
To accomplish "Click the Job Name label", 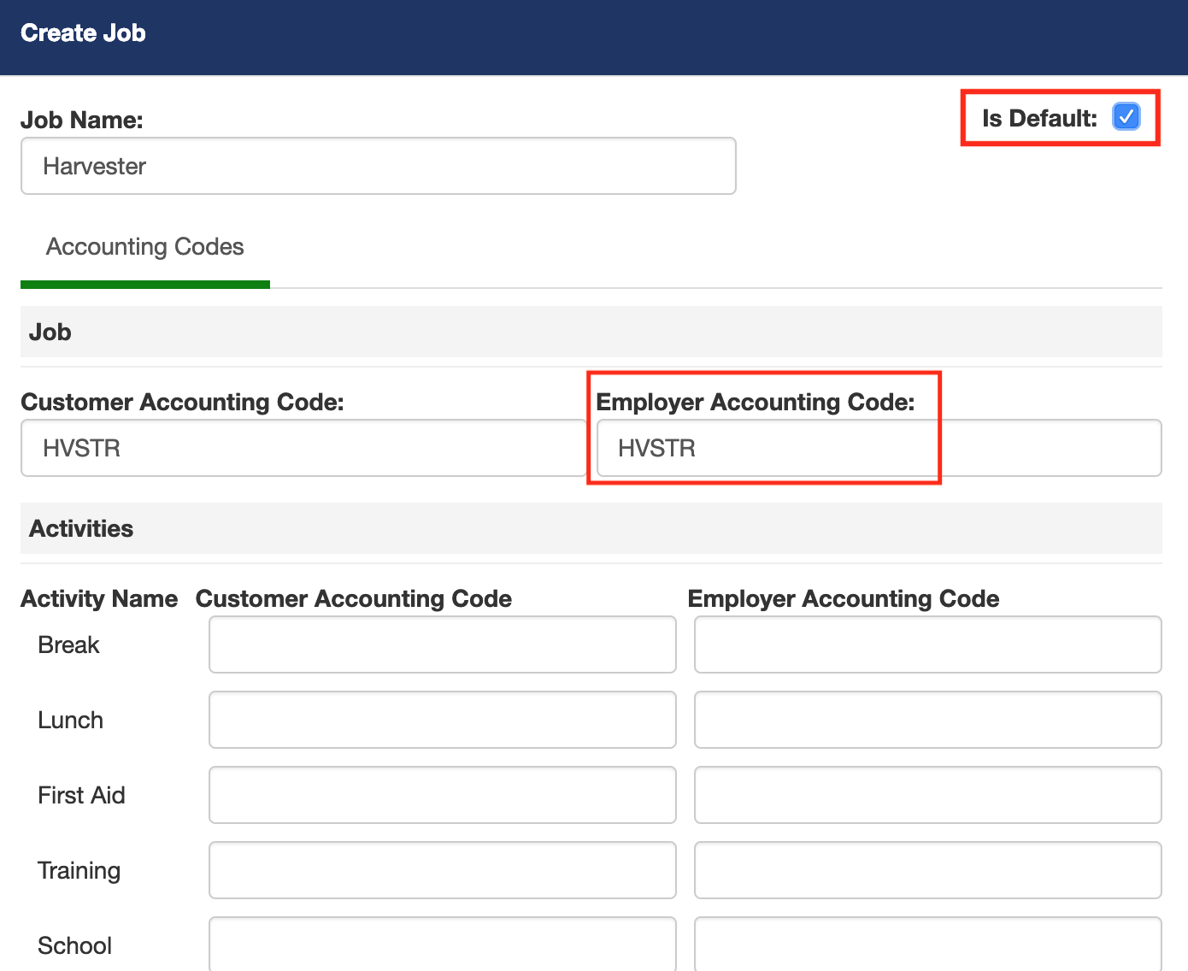I will click(82, 120).
